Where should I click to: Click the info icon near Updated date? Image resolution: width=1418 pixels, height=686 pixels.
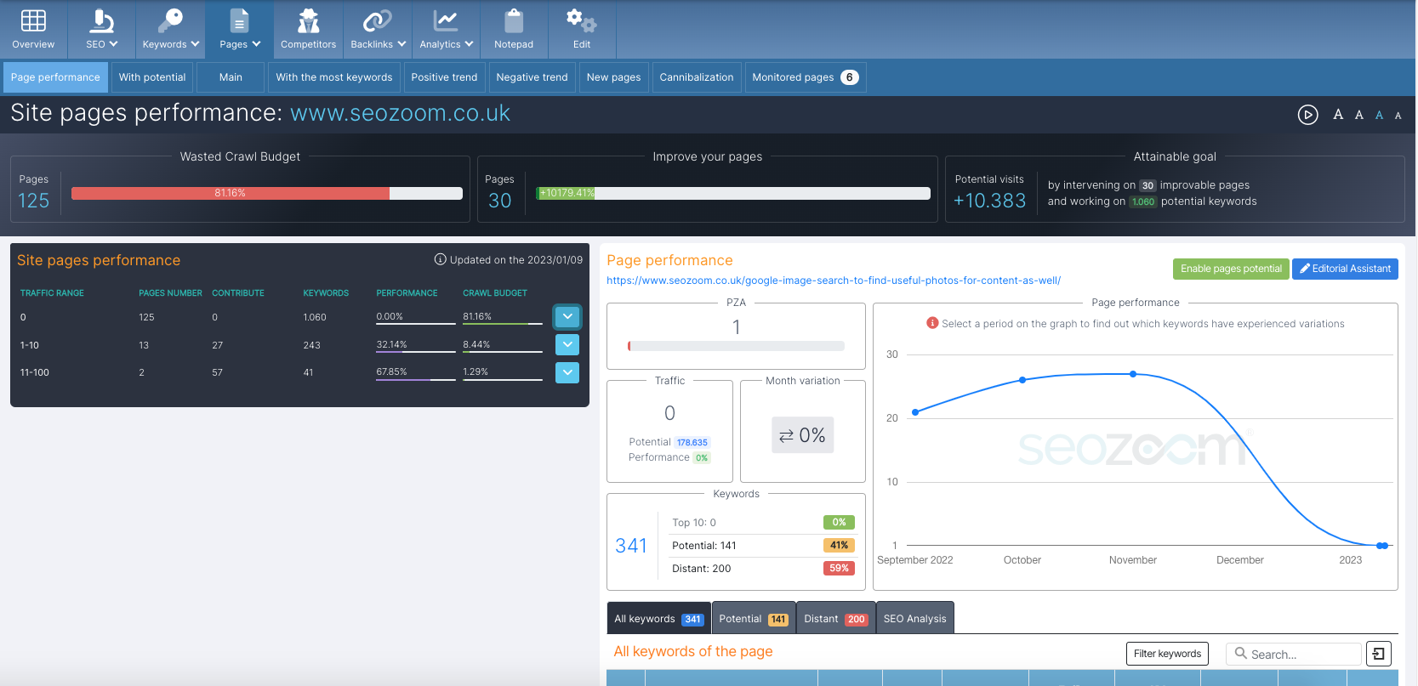click(441, 259)
